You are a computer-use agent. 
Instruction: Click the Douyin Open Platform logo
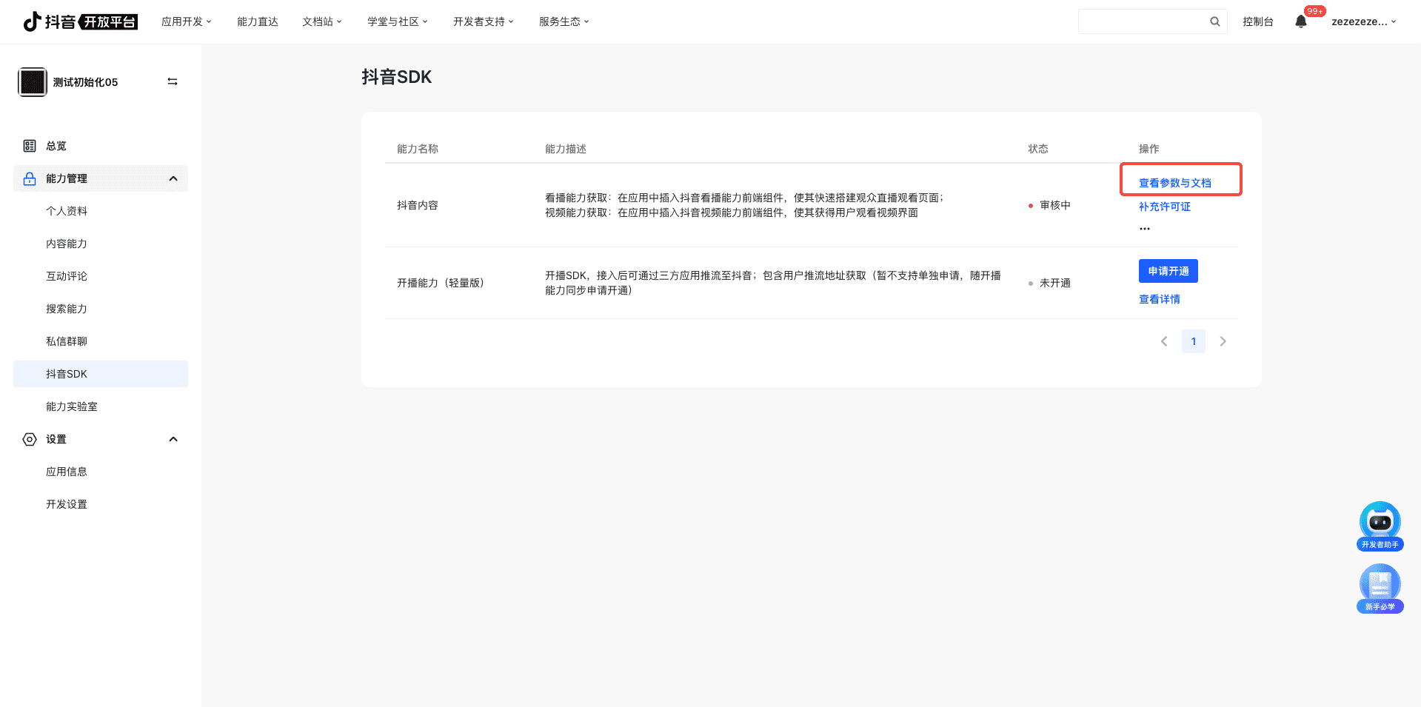[x=81, y=21]
